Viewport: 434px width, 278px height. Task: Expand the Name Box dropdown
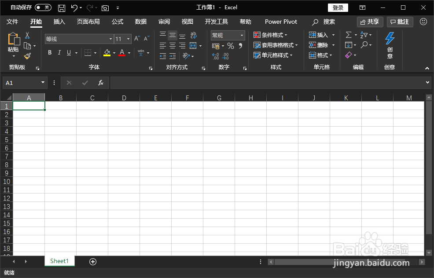point(43,82)
